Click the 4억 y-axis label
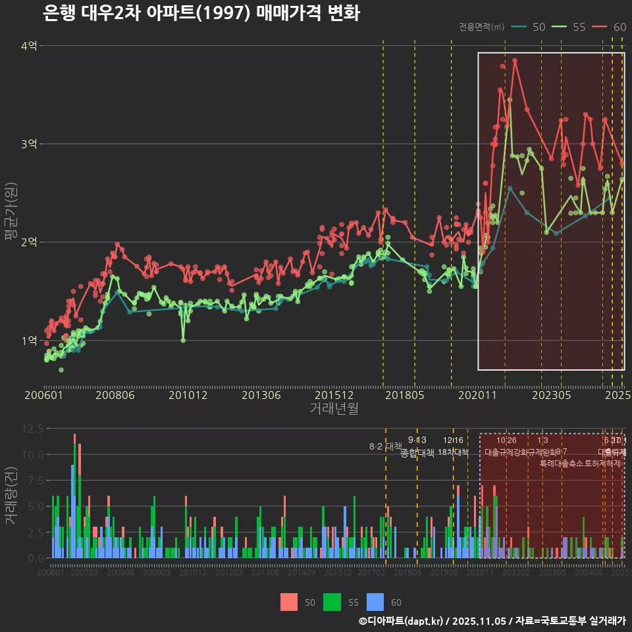632x632 pixels. point(29,45)
